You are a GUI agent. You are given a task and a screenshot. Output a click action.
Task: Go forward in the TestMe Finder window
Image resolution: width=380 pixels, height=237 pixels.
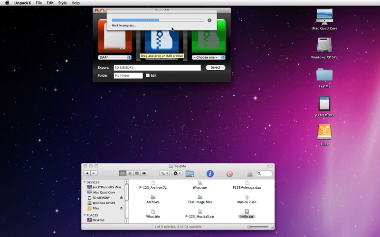94,173
